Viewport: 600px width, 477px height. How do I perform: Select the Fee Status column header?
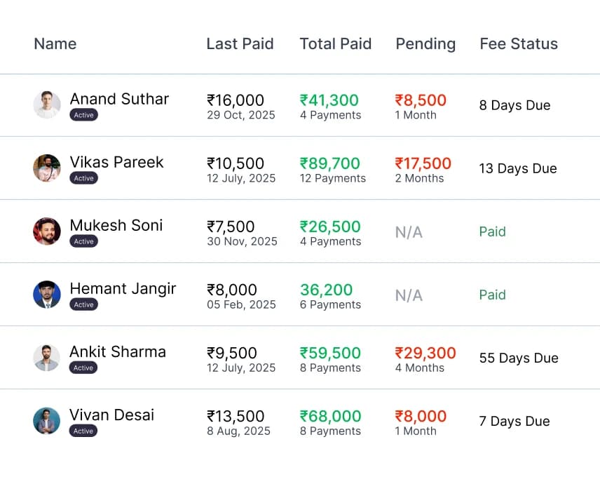(519, 43)
